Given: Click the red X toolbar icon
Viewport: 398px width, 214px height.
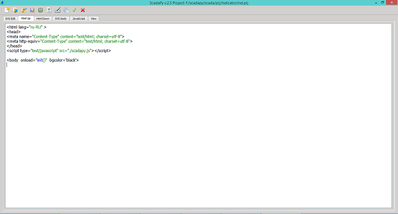Looking at the screenshot, I should click(x=83, y=10).
